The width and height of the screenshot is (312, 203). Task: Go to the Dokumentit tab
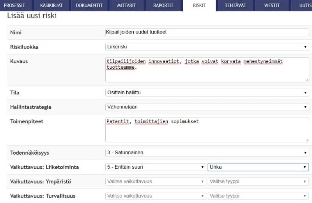tap(89, 5)
